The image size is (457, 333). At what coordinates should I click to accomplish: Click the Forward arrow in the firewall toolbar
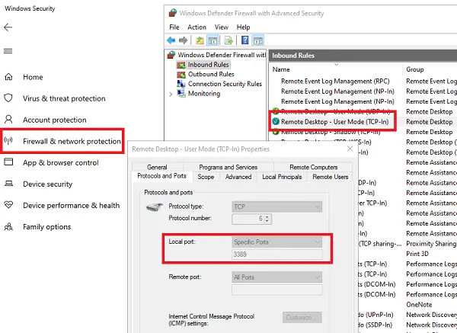coord(183,40)
